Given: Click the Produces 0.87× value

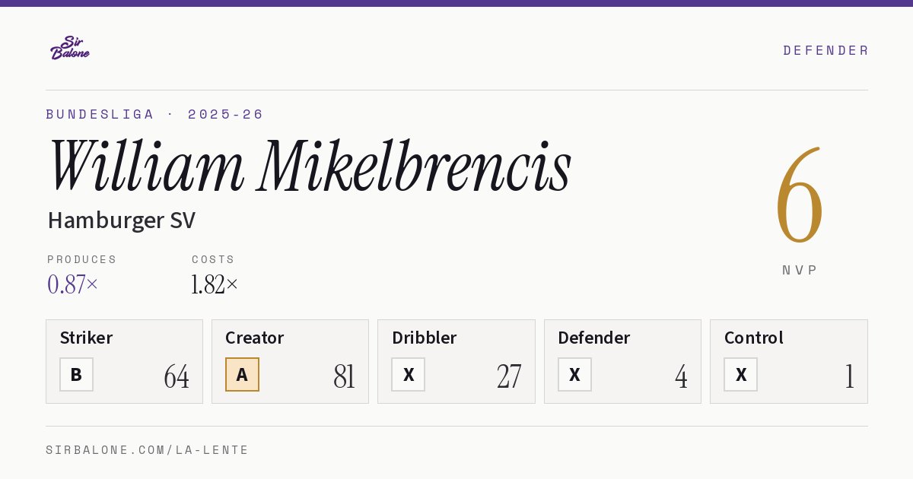Looking at the screenshot, I should coord(73,284).
